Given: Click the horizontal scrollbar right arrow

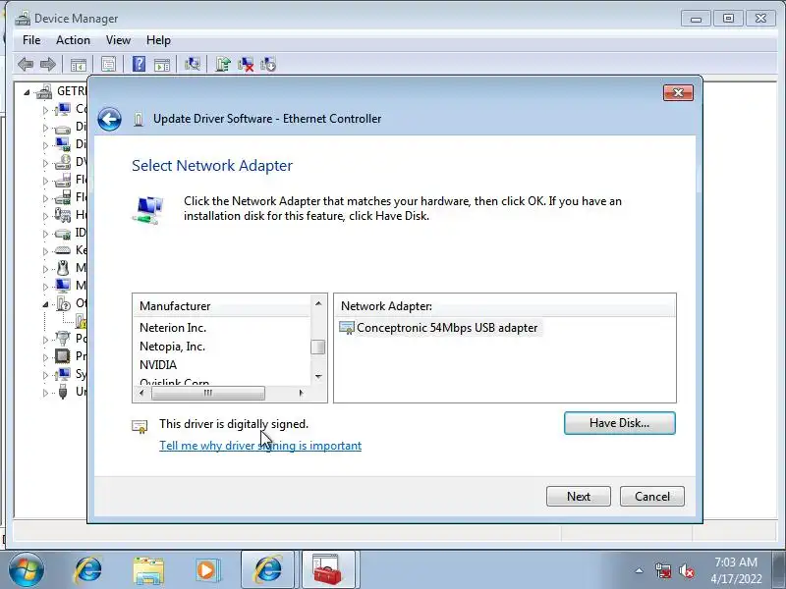Looking at the screenshot, I should coord(301,394).
